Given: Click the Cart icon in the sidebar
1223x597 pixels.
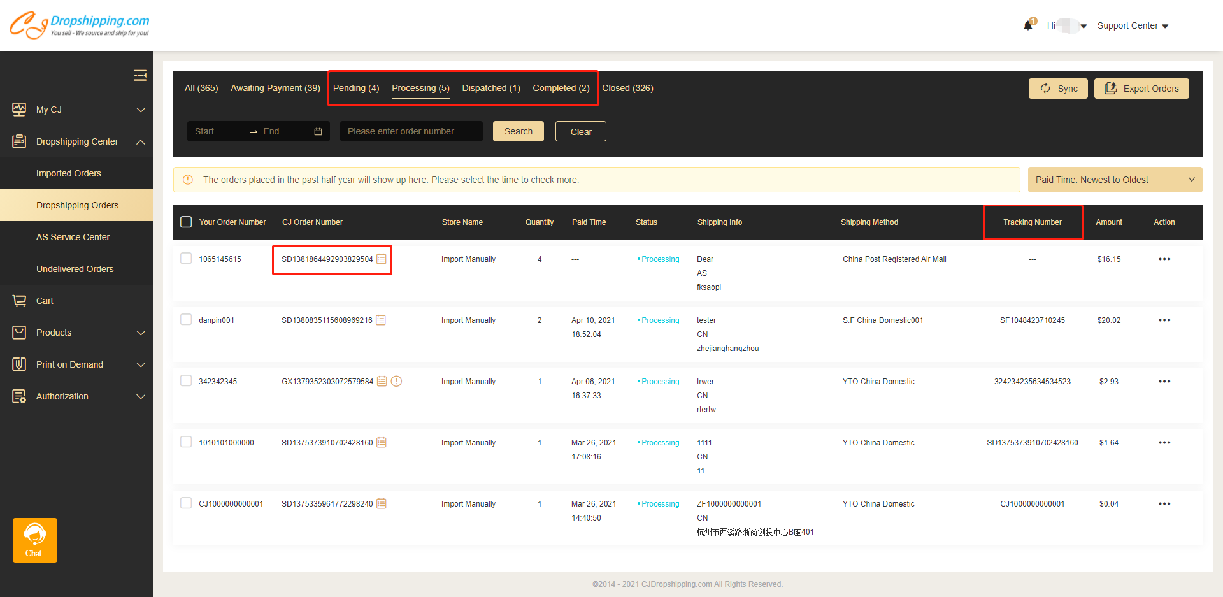Looking at the screenshot, I should [19, 300].
